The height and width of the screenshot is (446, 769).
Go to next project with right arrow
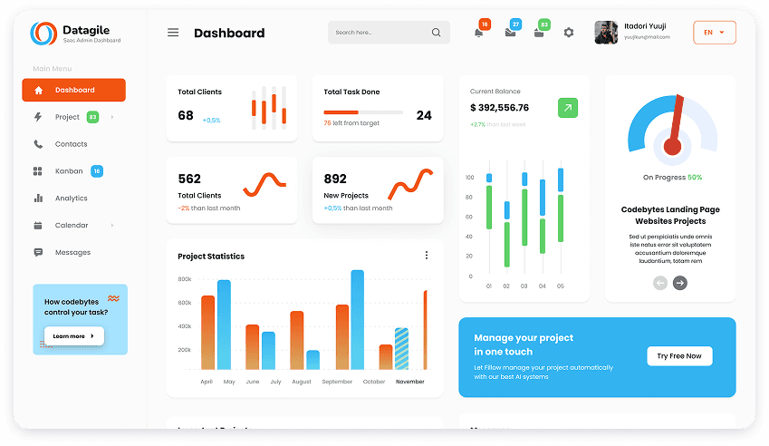point(680,283)
